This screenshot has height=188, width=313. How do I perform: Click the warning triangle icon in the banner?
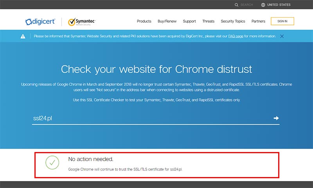click(x=23, y=36)
